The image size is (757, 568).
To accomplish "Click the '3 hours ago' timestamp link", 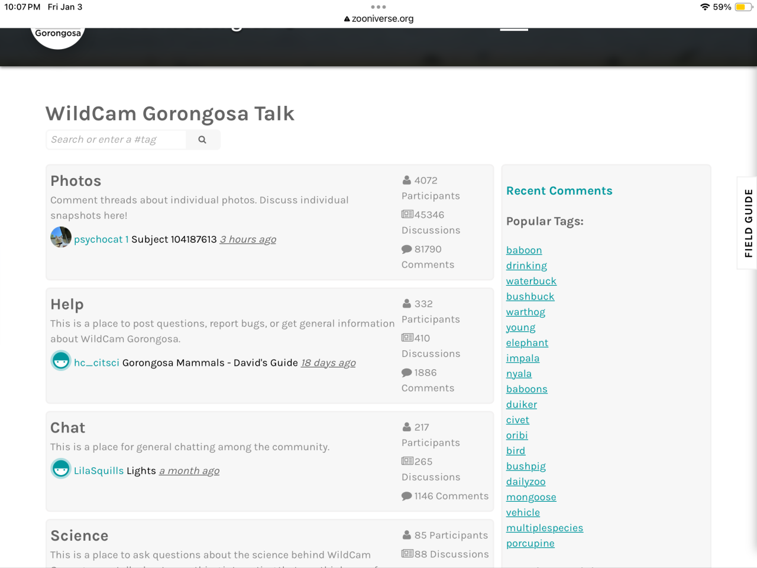I will pos(248,240).
